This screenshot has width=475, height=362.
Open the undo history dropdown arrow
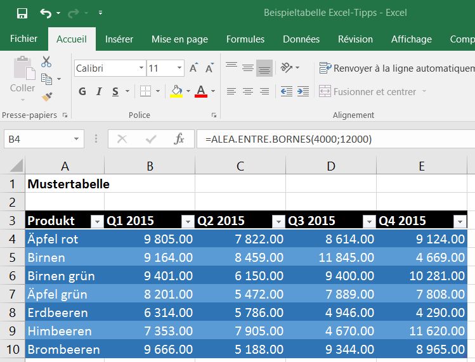58,13
